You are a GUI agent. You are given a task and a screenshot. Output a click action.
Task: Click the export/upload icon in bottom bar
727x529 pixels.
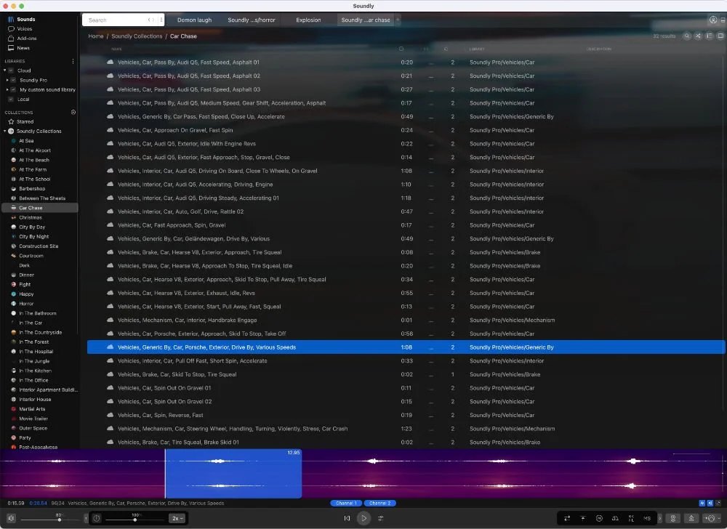pos(691,518)
